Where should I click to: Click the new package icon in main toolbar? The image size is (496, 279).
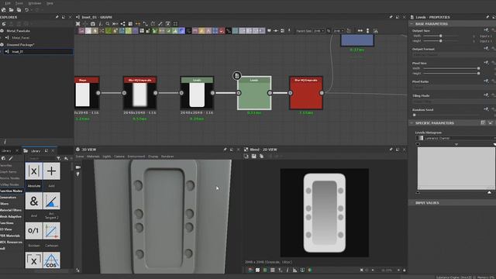pyautogui.click(x=3, y=10)
